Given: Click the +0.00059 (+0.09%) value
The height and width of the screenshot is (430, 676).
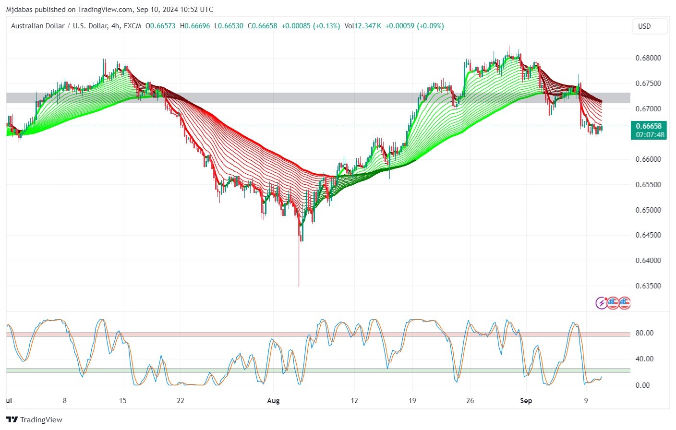Looking at the screenshot, I should click(414, 26).
